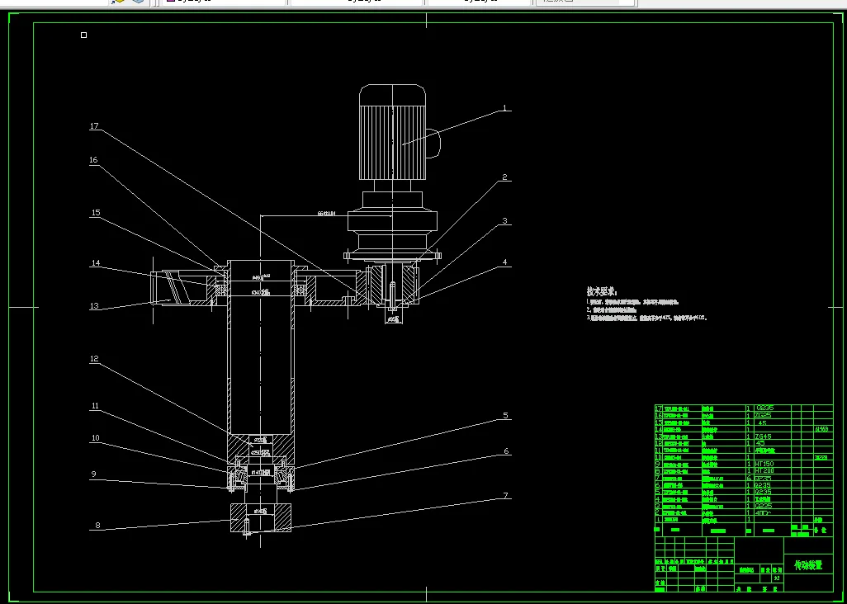Click callout number 6 leader label

[x=506, y=451]
